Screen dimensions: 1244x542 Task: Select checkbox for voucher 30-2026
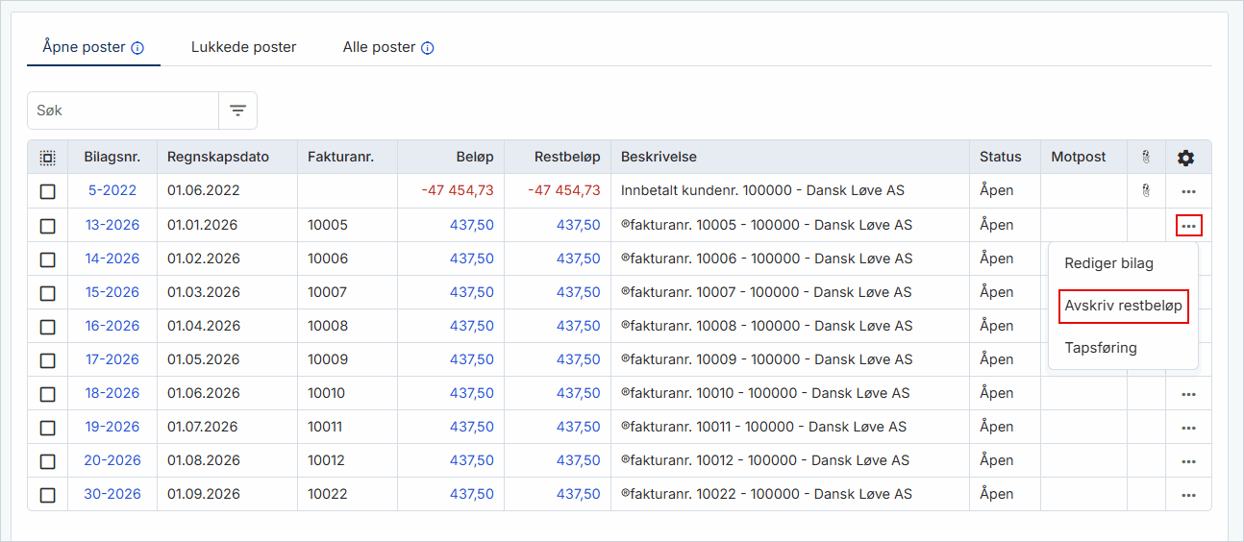47,495
